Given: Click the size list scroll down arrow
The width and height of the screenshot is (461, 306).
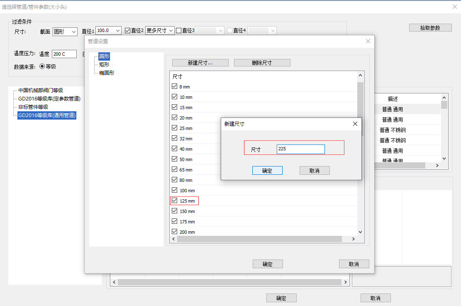Looking at the screenshot, I should tap(360, 232).
